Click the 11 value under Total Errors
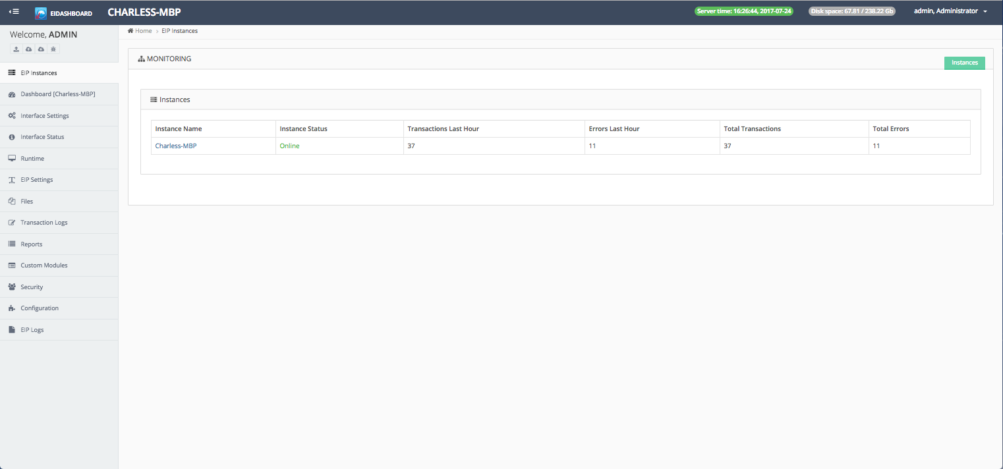The height and width of the screenshot is (469, 1003). click(x=876, y=146)
